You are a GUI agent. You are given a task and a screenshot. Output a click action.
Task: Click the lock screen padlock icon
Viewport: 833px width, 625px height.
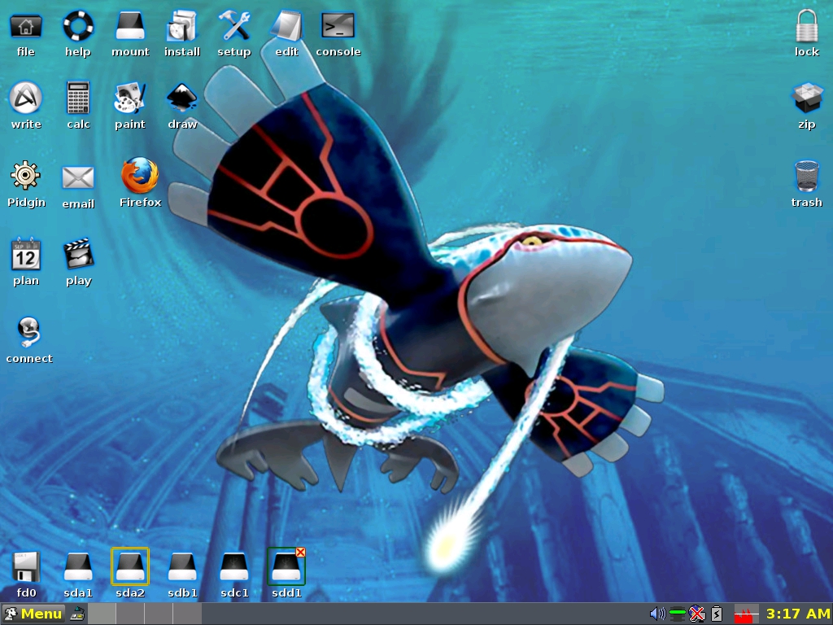tap(806, 26)
